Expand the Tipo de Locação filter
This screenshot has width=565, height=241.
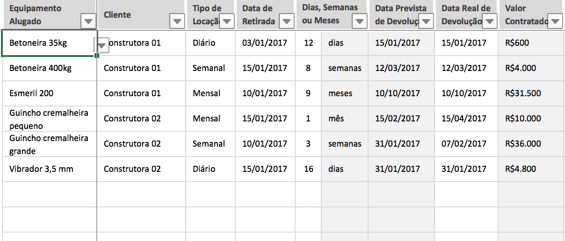pyautogui.click(x=227, y=21)
